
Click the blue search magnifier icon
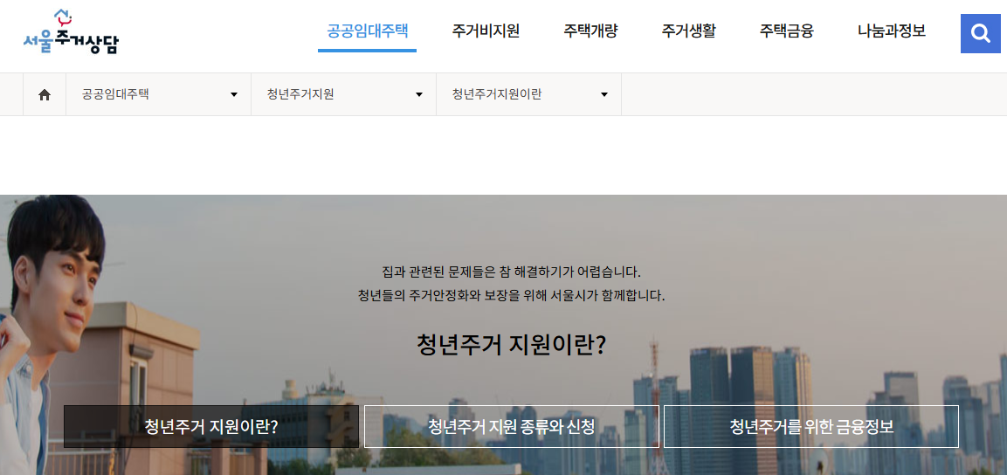980,33
